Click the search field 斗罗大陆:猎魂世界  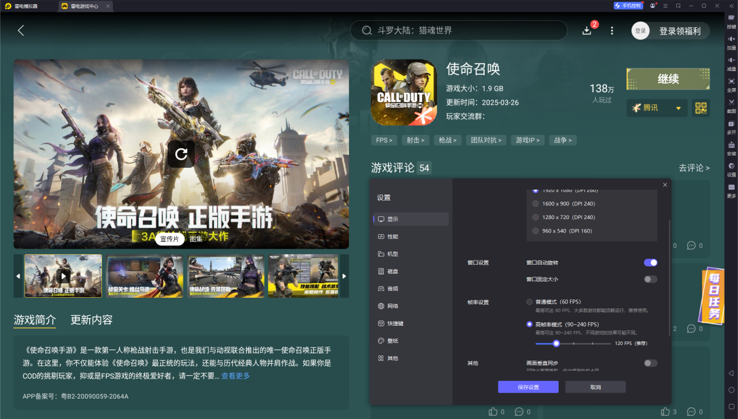458,30
